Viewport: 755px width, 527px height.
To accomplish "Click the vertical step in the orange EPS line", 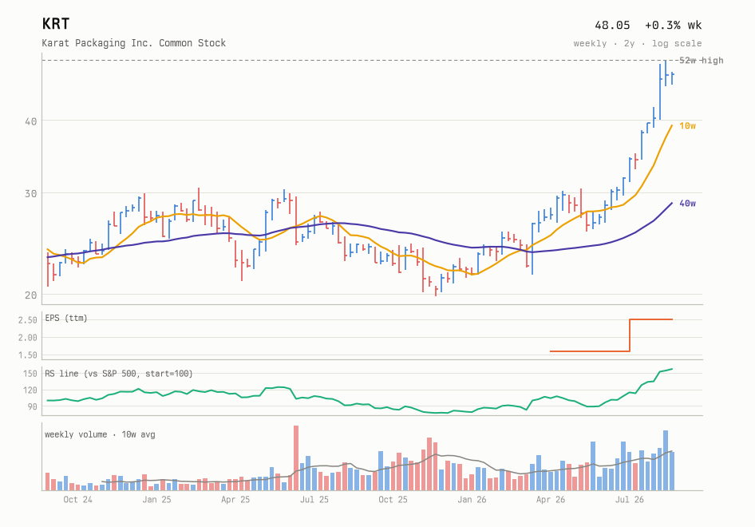I will coord(630,335).
